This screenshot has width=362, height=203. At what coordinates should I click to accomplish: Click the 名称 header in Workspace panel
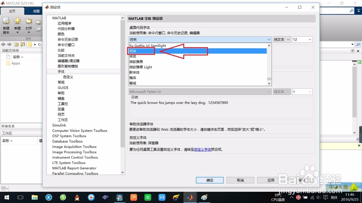7,141
